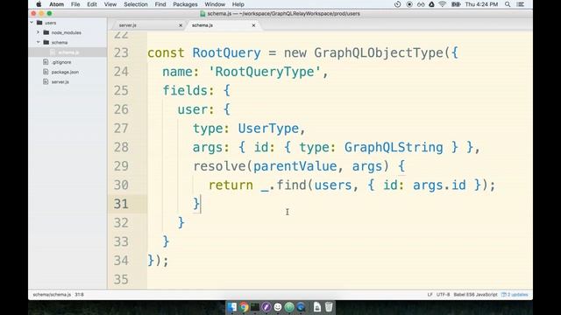Screen dimensions: 561x315
Task: Click cursor position 31:8 in status bar
Action: coord(79,295)
